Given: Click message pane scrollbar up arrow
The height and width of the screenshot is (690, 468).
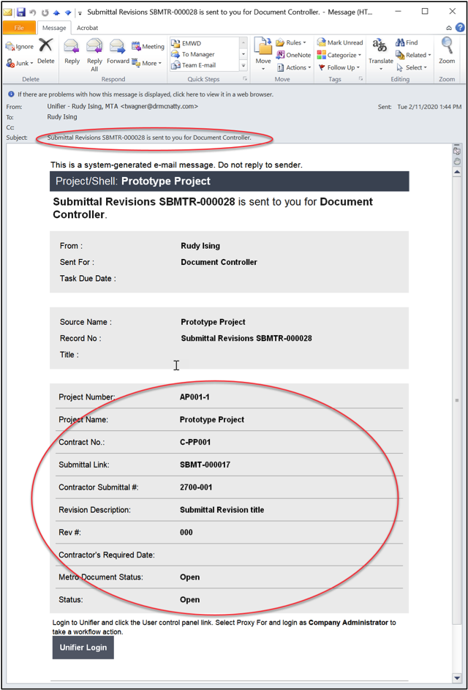Looking at the screenshot, I should (457, 170).
